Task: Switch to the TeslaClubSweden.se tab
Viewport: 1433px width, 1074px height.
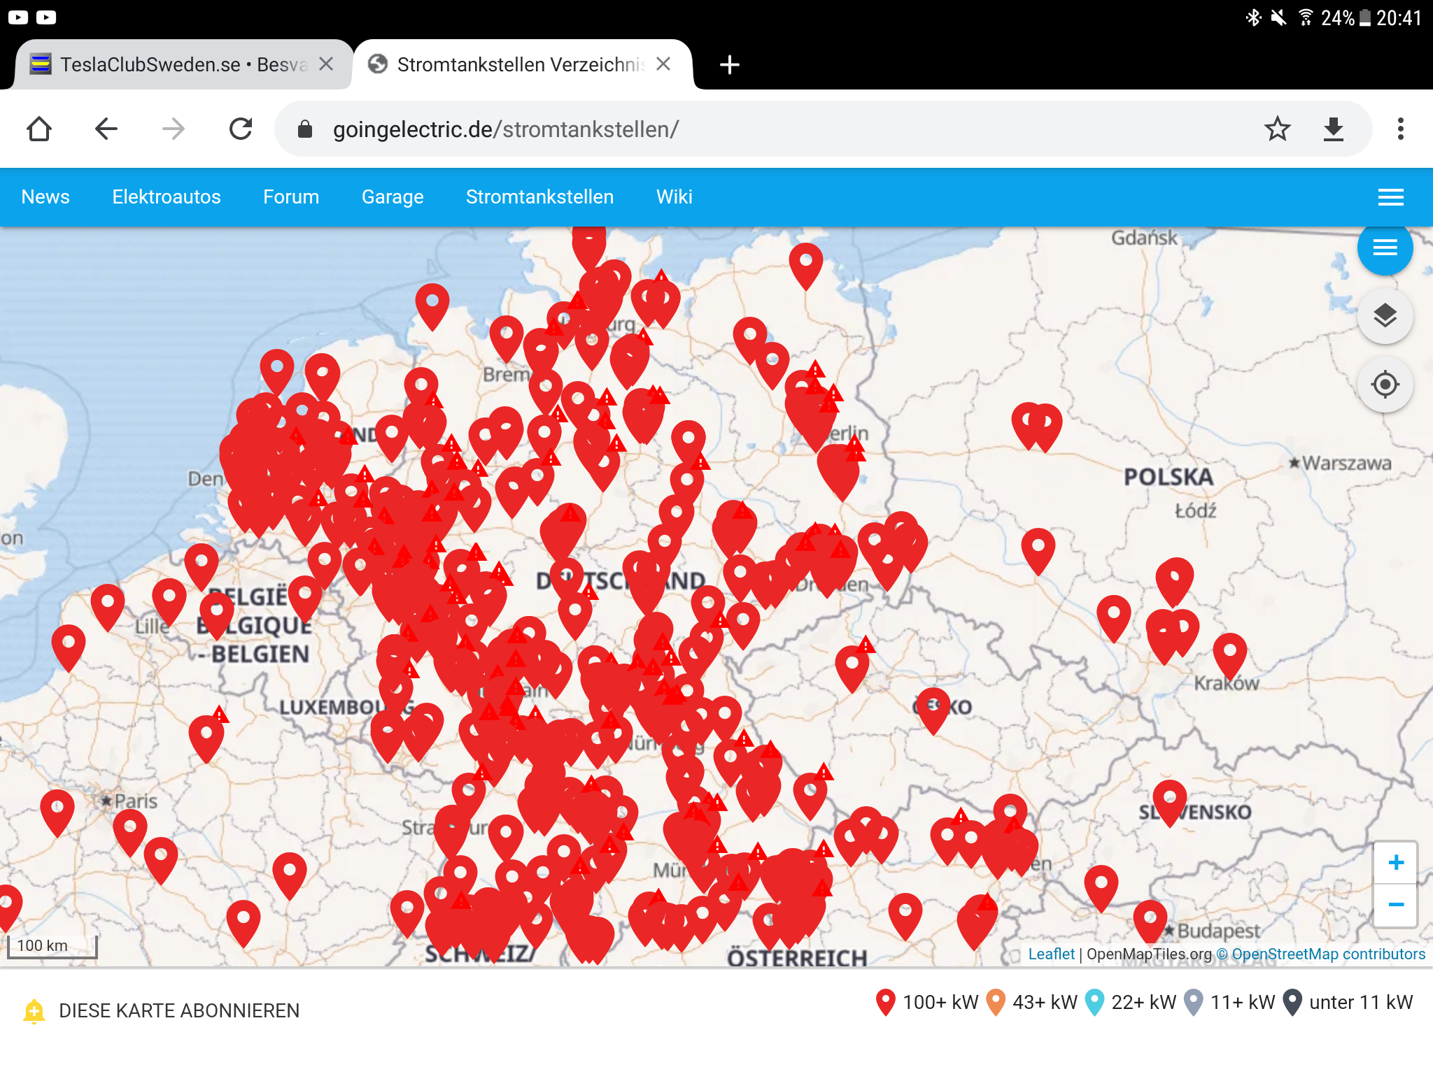Action: [183, 64]
